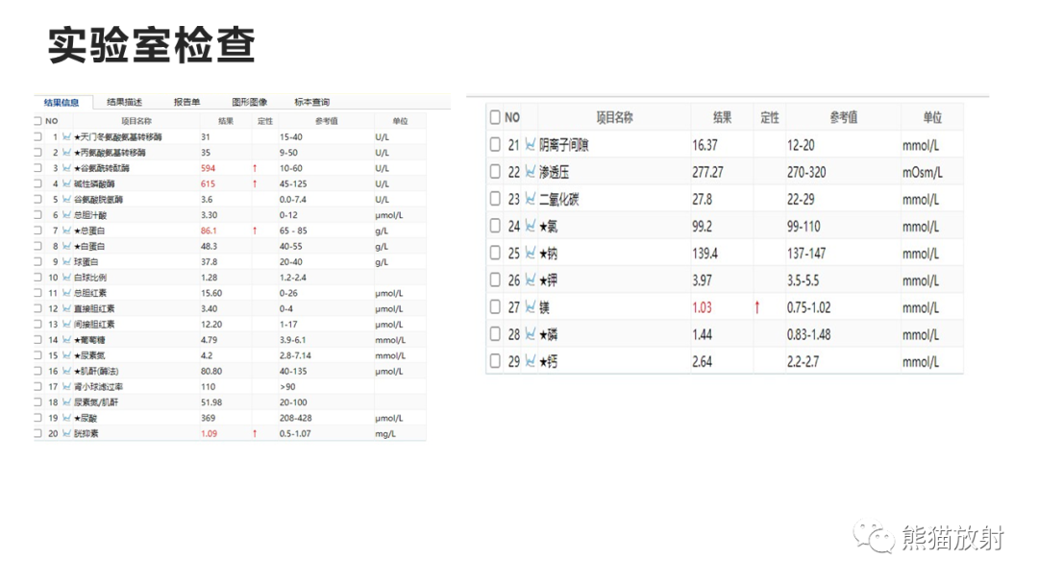
Task: Click the high-value arrow in 胱抑素 row
Action: (255, 434)
